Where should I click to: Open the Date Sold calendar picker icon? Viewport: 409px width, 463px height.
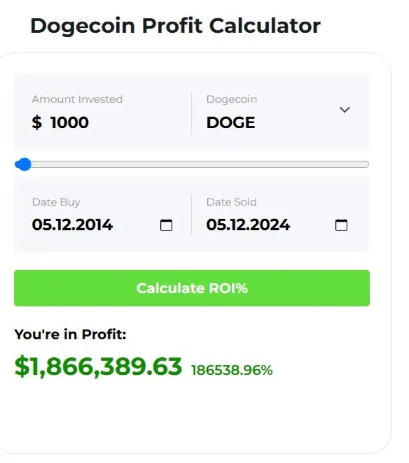(341, 224)
